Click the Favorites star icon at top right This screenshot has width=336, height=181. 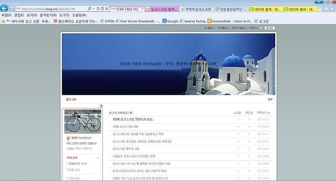point(333,9)
